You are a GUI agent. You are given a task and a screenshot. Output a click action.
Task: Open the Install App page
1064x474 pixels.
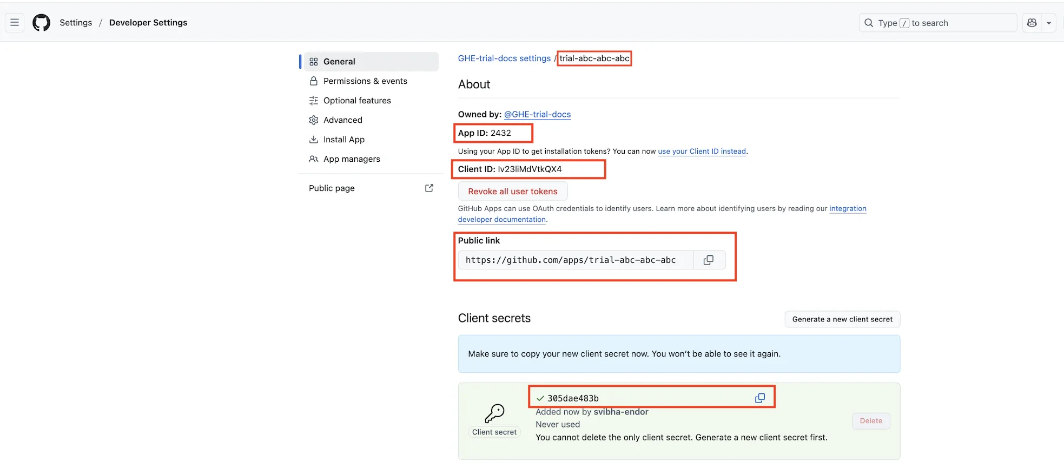point(371,140)
